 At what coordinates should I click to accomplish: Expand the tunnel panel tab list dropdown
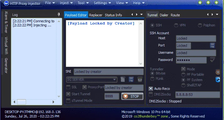pos(217,14)
